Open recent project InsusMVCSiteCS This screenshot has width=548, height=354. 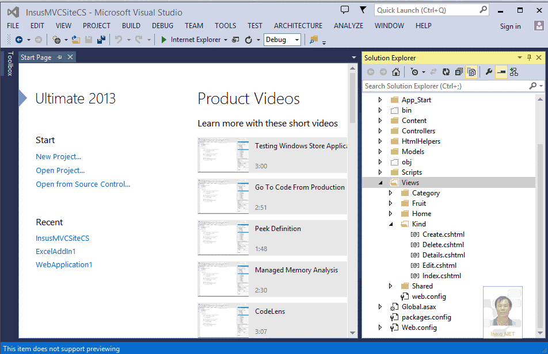click(62, 238)
